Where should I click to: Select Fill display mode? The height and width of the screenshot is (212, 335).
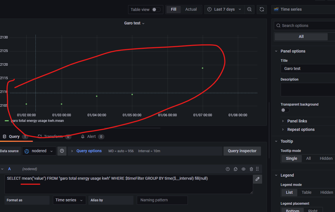coord(173,9)
